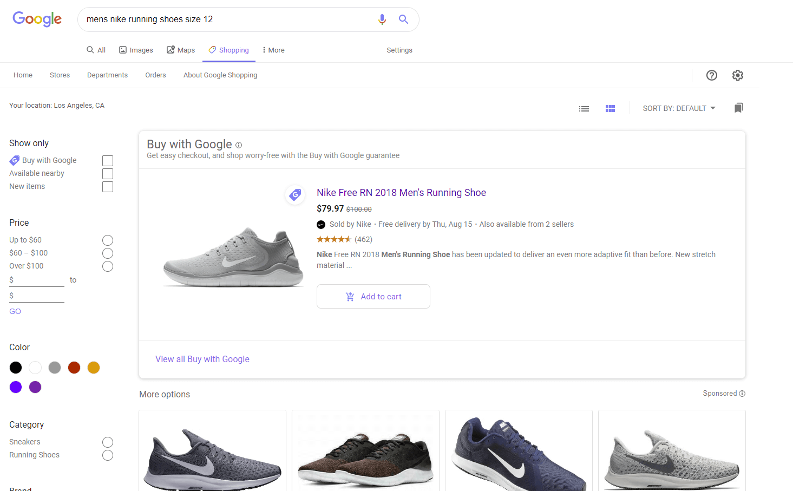Check the Buy with Google checkbox
The image size is (793, 491).
pyautogui.click(x=108, y=161)
